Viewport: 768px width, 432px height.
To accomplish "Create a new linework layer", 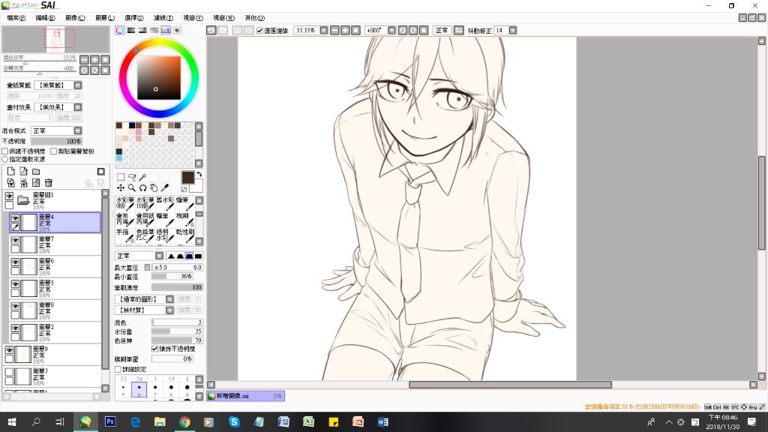I will click(23, 172).
